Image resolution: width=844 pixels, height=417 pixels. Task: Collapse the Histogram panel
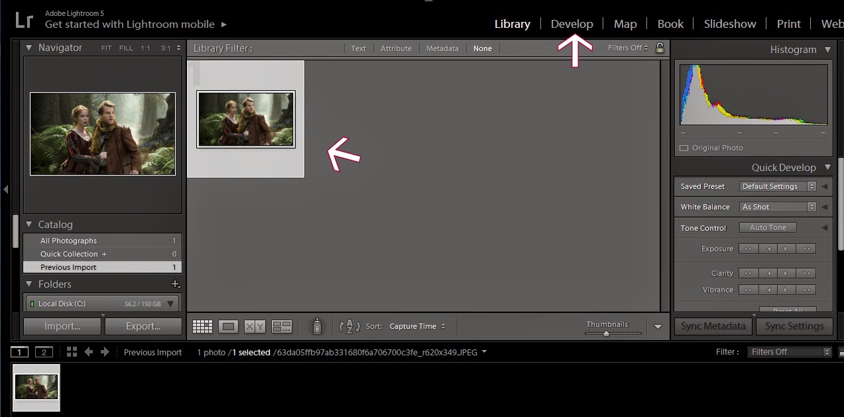[827, 50]
